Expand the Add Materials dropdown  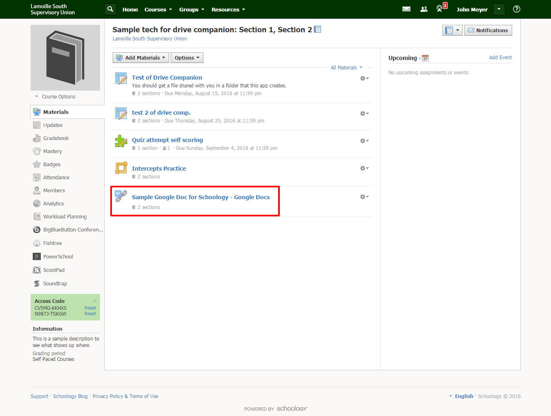pos(141,58)
